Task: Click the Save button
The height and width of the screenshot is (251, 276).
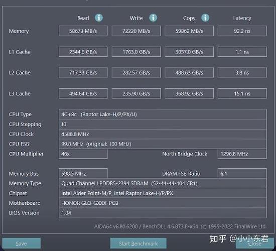Action: pos(21,243)
